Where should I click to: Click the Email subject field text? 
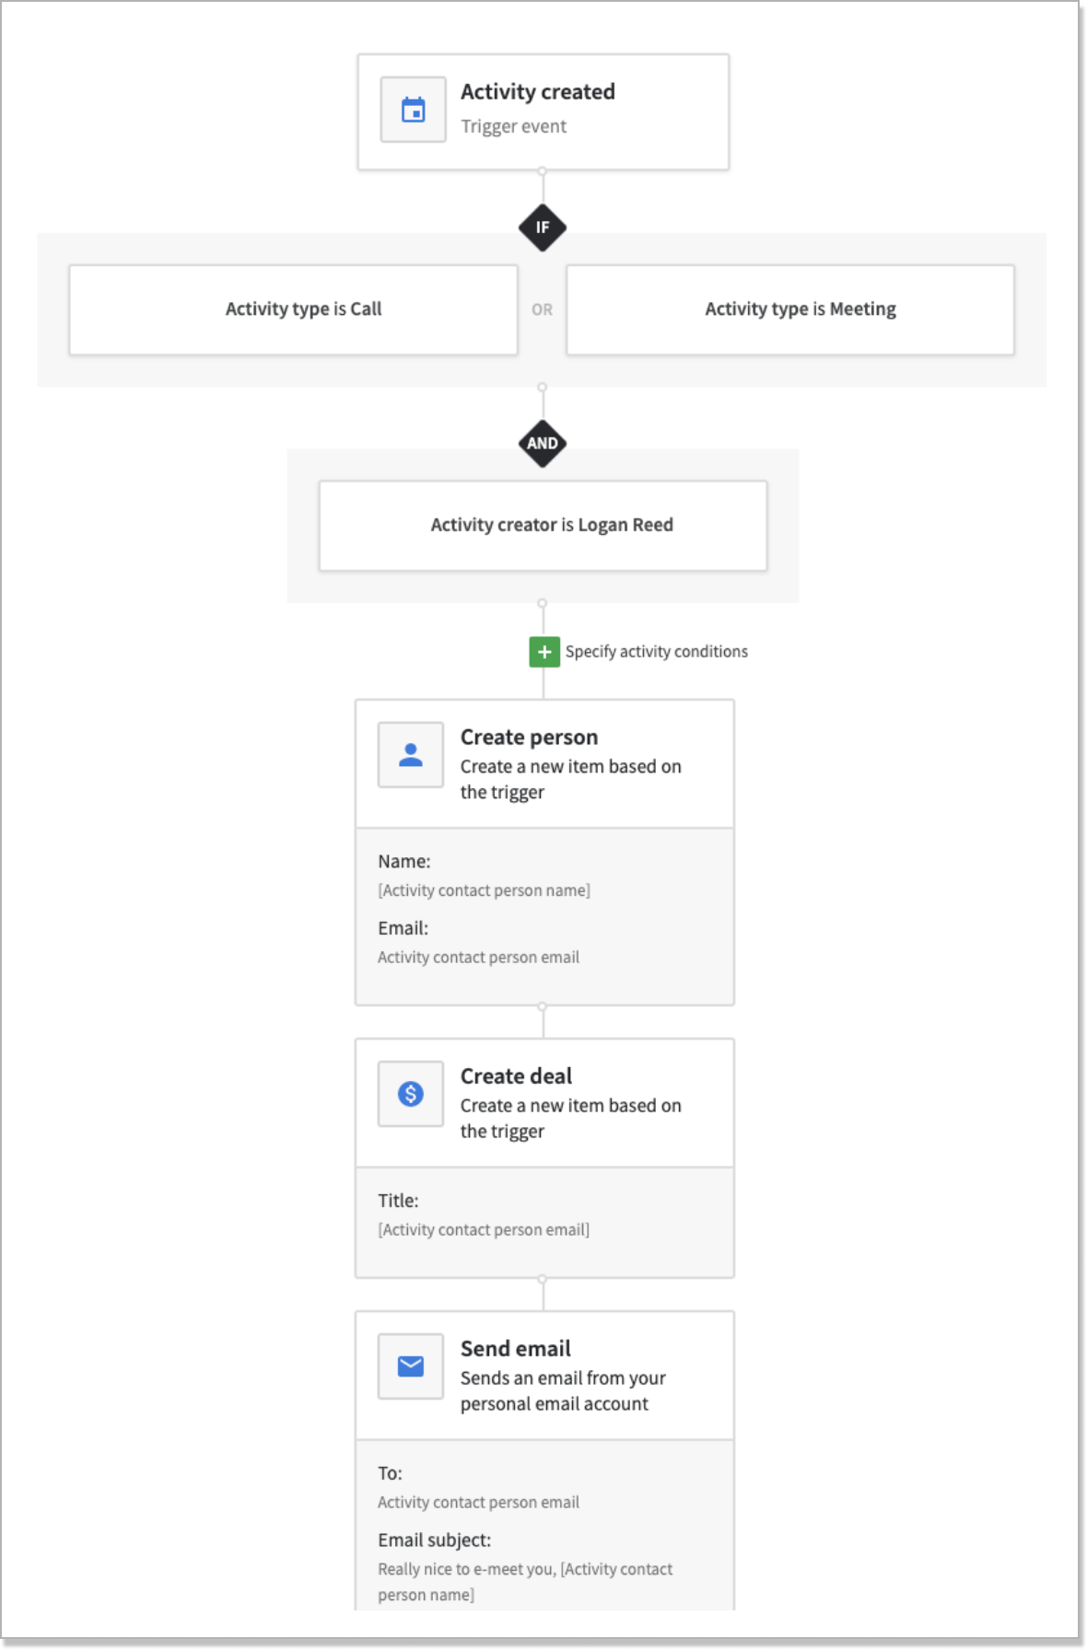click(x=525, y=1582)
